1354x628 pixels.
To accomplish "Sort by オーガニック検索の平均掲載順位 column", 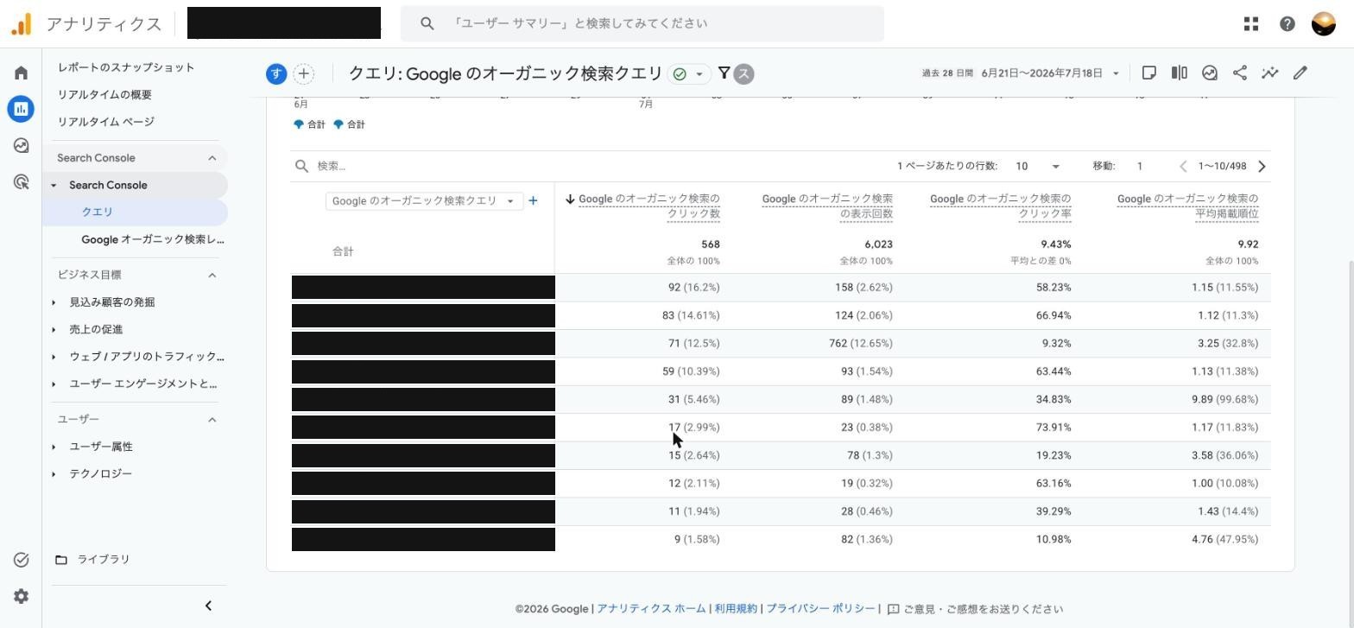I will [1187, 206].
